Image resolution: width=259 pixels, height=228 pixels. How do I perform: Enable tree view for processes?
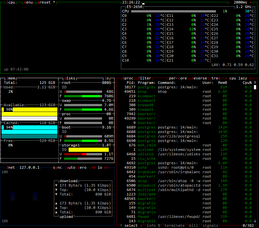coord(216,78)
